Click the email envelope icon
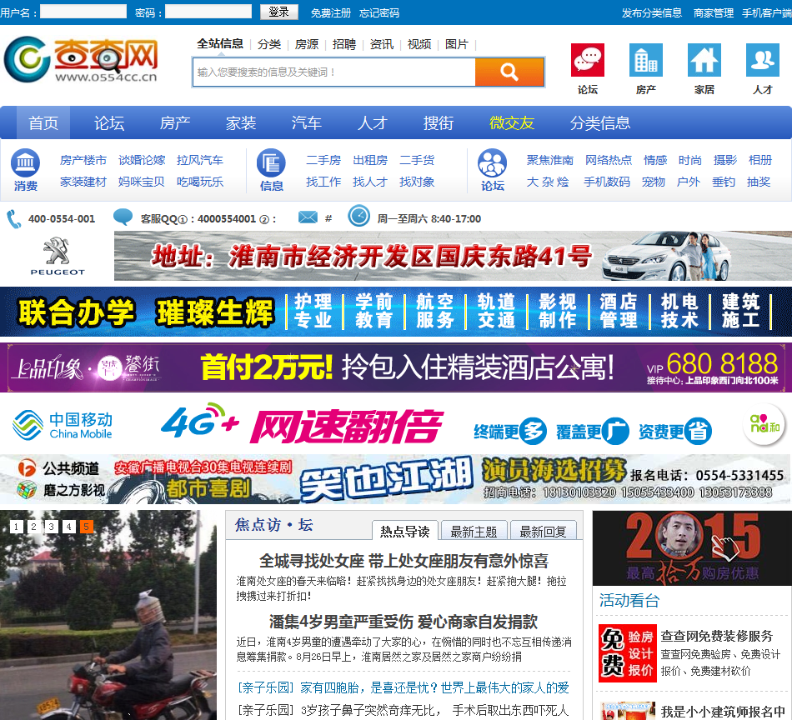The image size is (792, 720). click(x=308, y=217)
